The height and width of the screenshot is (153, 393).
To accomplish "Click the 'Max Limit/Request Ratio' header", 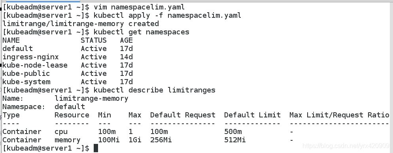I will pos(339,115).
